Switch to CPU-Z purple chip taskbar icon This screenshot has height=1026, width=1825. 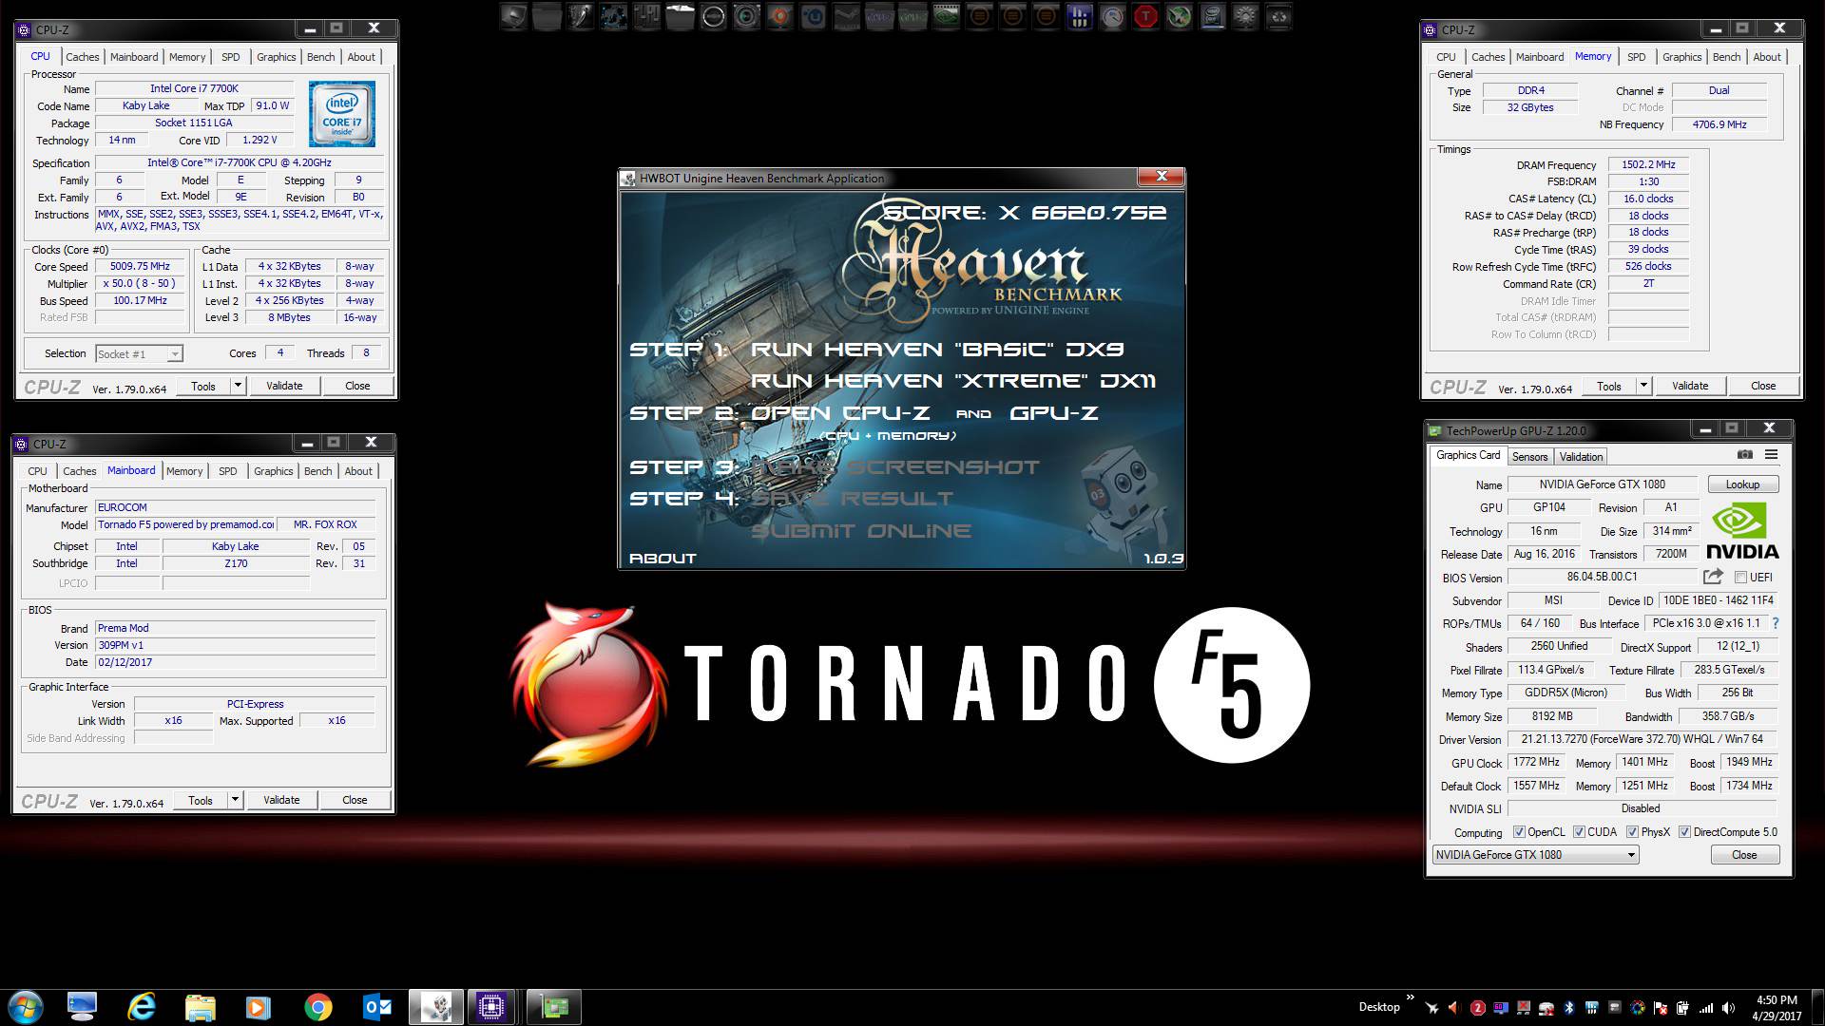click(x=491, y=1007)
